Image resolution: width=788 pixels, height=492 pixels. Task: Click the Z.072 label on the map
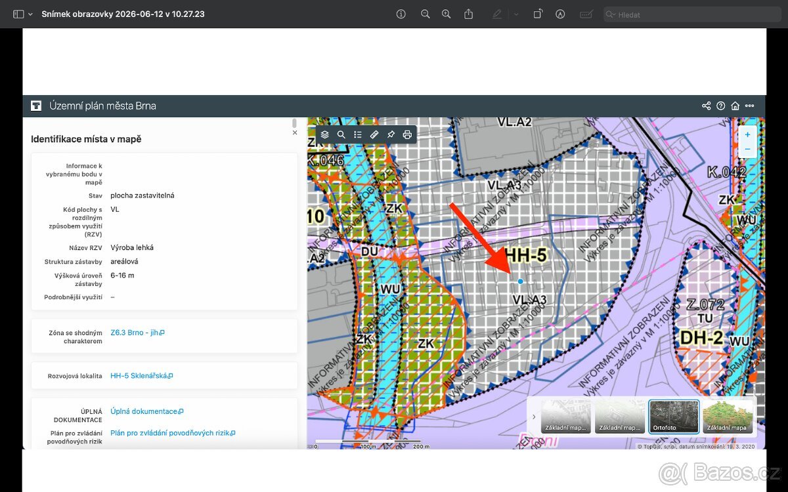[x=705, y=304]
